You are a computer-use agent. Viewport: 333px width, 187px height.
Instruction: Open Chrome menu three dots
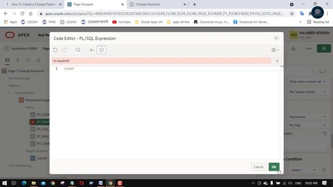point(327,14)
